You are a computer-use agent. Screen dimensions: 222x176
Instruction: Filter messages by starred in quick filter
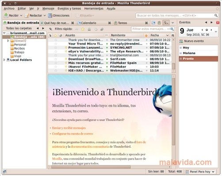[x=83, y=29]
